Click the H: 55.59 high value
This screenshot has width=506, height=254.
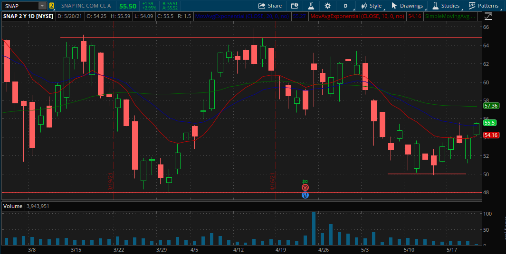click(x=121, y=16)
